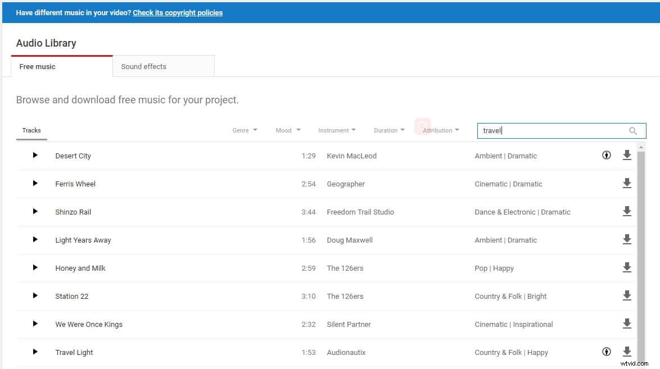Play the Station 22 track
The height and width of the screenshot is (369, 660).
[35, 295]
